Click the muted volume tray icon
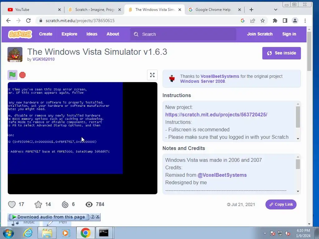The image size is (319, 239). click(x=288, y=233)
